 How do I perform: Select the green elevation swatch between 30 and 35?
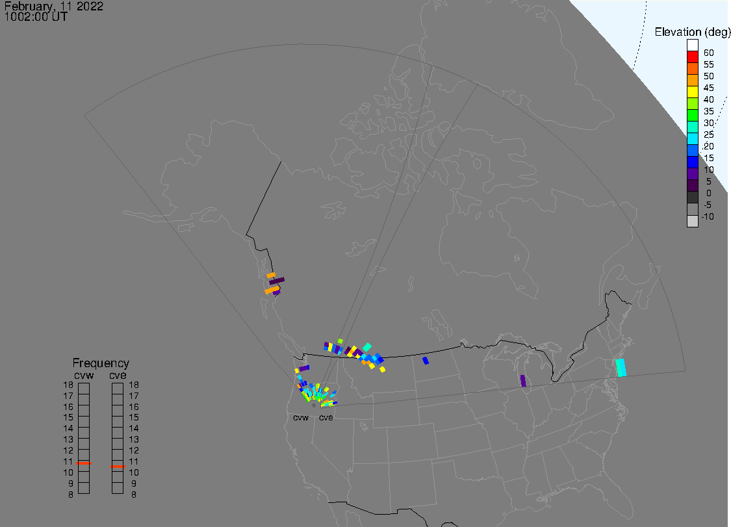coord(692,115)
